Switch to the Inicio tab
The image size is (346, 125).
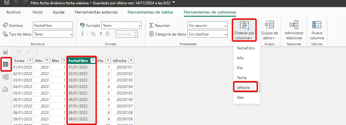pos(37,12)
